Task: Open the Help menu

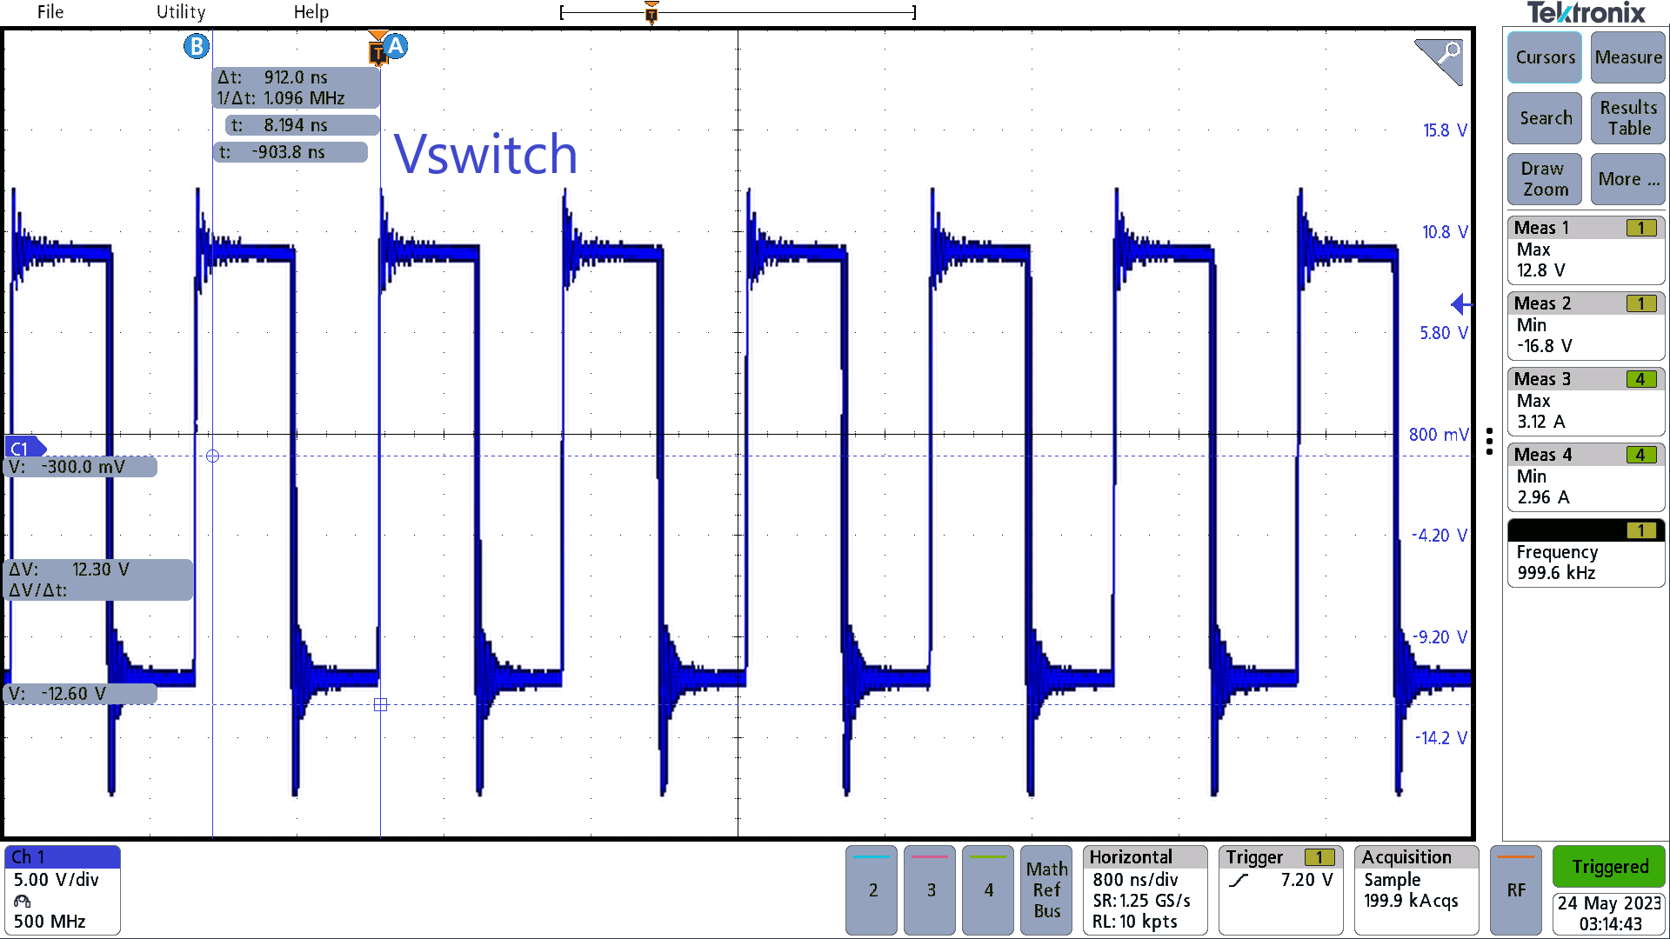Action: 311,12
